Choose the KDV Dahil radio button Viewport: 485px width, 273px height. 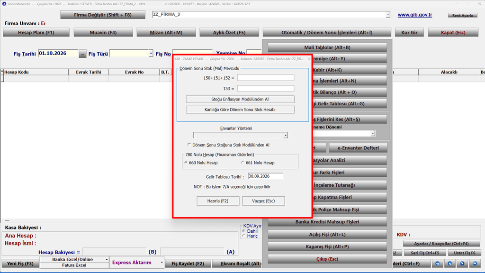(244, 231)
